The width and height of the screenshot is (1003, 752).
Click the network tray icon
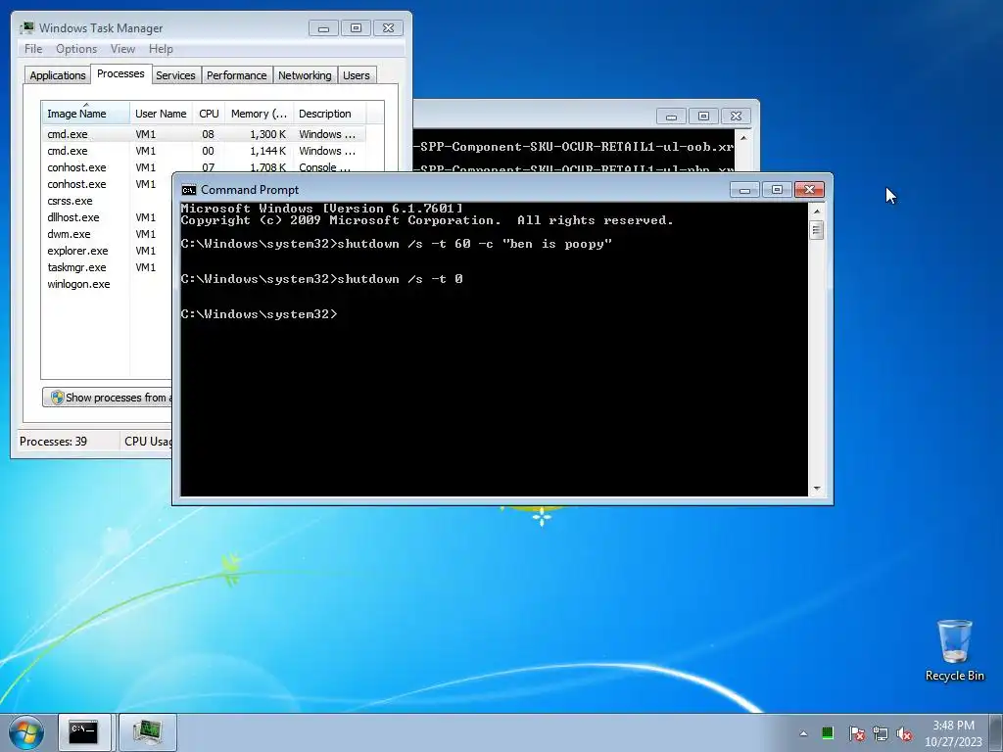[881, 733]
